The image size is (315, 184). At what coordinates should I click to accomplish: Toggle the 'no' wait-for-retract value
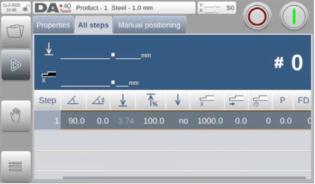[x=184, y=121]
